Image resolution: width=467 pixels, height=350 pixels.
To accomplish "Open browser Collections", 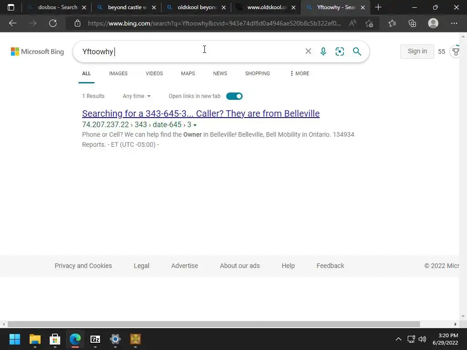I will pyautogui.click(x=412, y=23).
